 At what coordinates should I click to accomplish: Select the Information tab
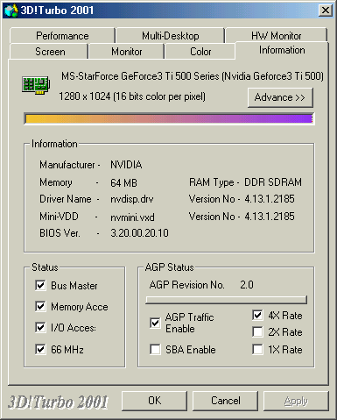point(282,50)
